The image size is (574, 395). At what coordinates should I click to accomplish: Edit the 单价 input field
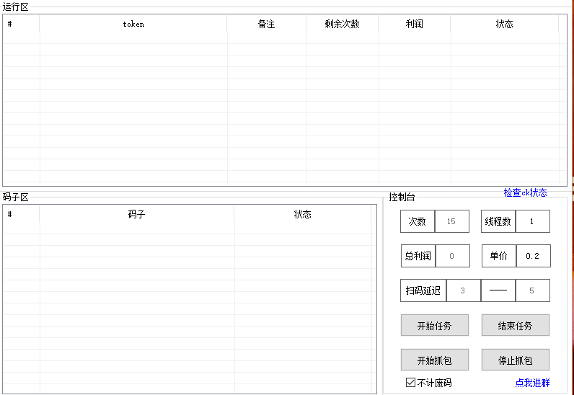[533, 256]
